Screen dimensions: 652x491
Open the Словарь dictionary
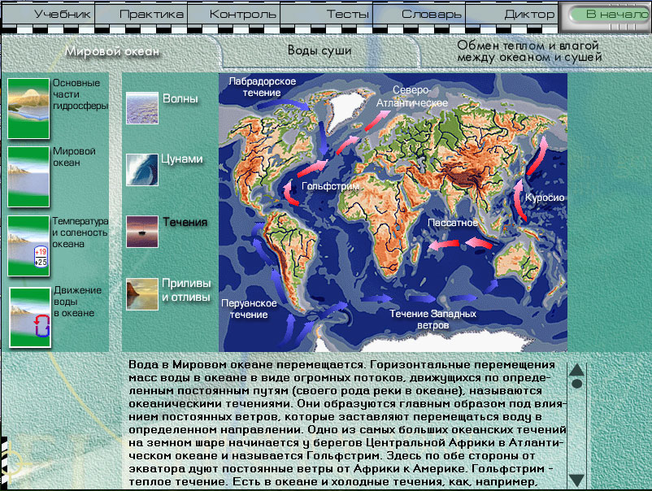coord(419,14)
